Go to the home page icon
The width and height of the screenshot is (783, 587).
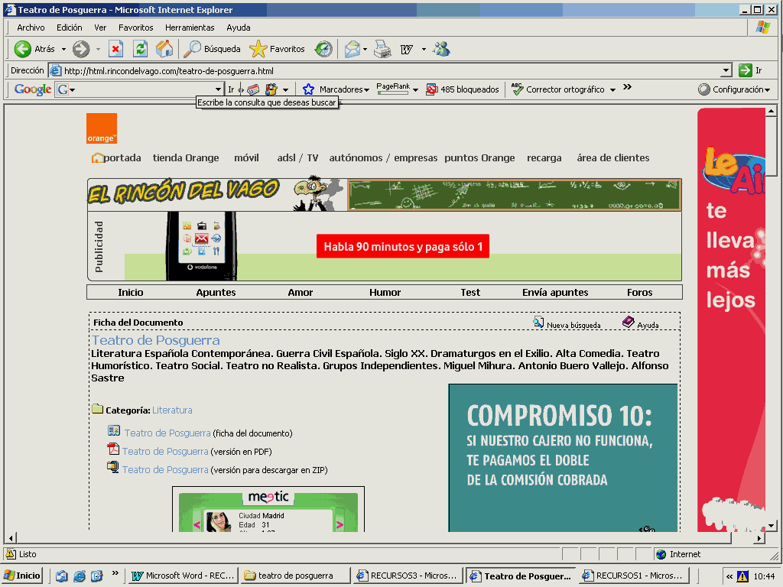[164, 49]
